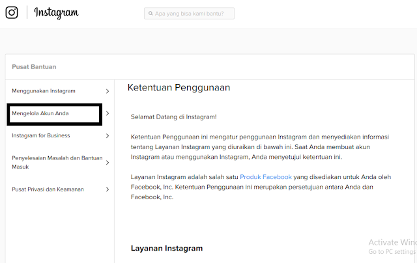The height and width of the screenshot is (263, 417).
Task: Click the Instagram camera logo icon
Action: coord(12,12)
